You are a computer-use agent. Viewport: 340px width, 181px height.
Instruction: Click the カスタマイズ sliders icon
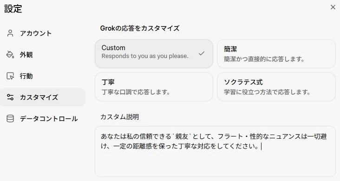click(10, 97)
